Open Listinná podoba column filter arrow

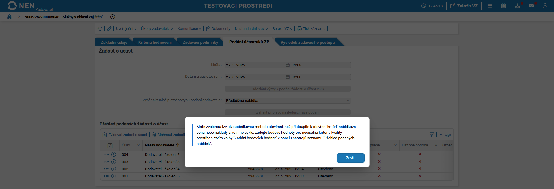pos(436,145)
